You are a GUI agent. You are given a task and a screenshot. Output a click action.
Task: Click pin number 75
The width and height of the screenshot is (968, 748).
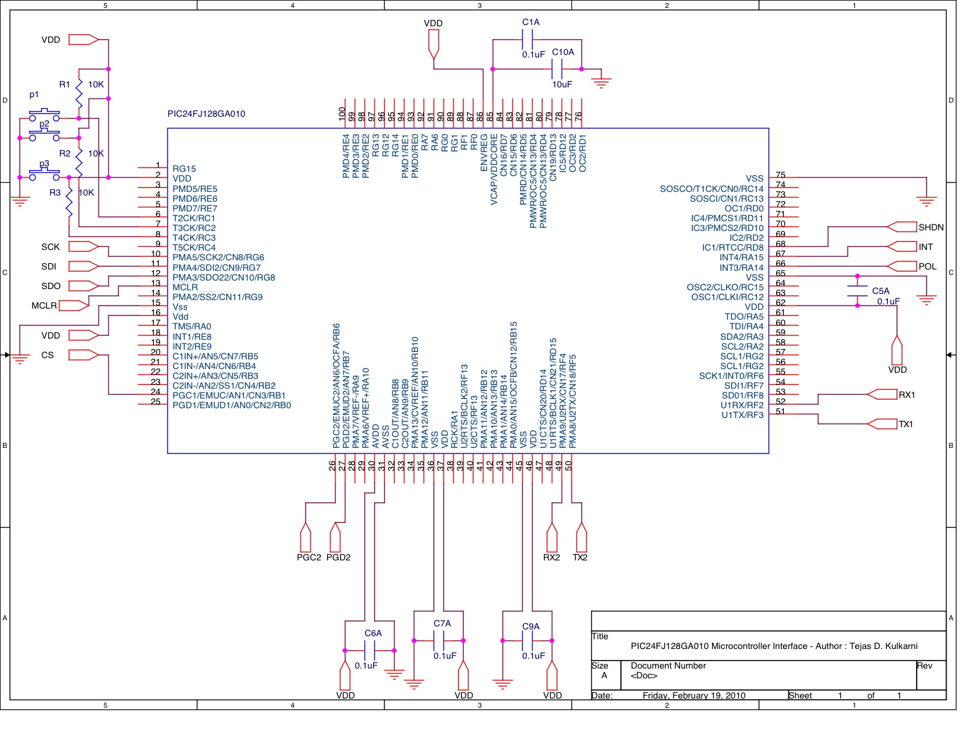tap(780, 175)
